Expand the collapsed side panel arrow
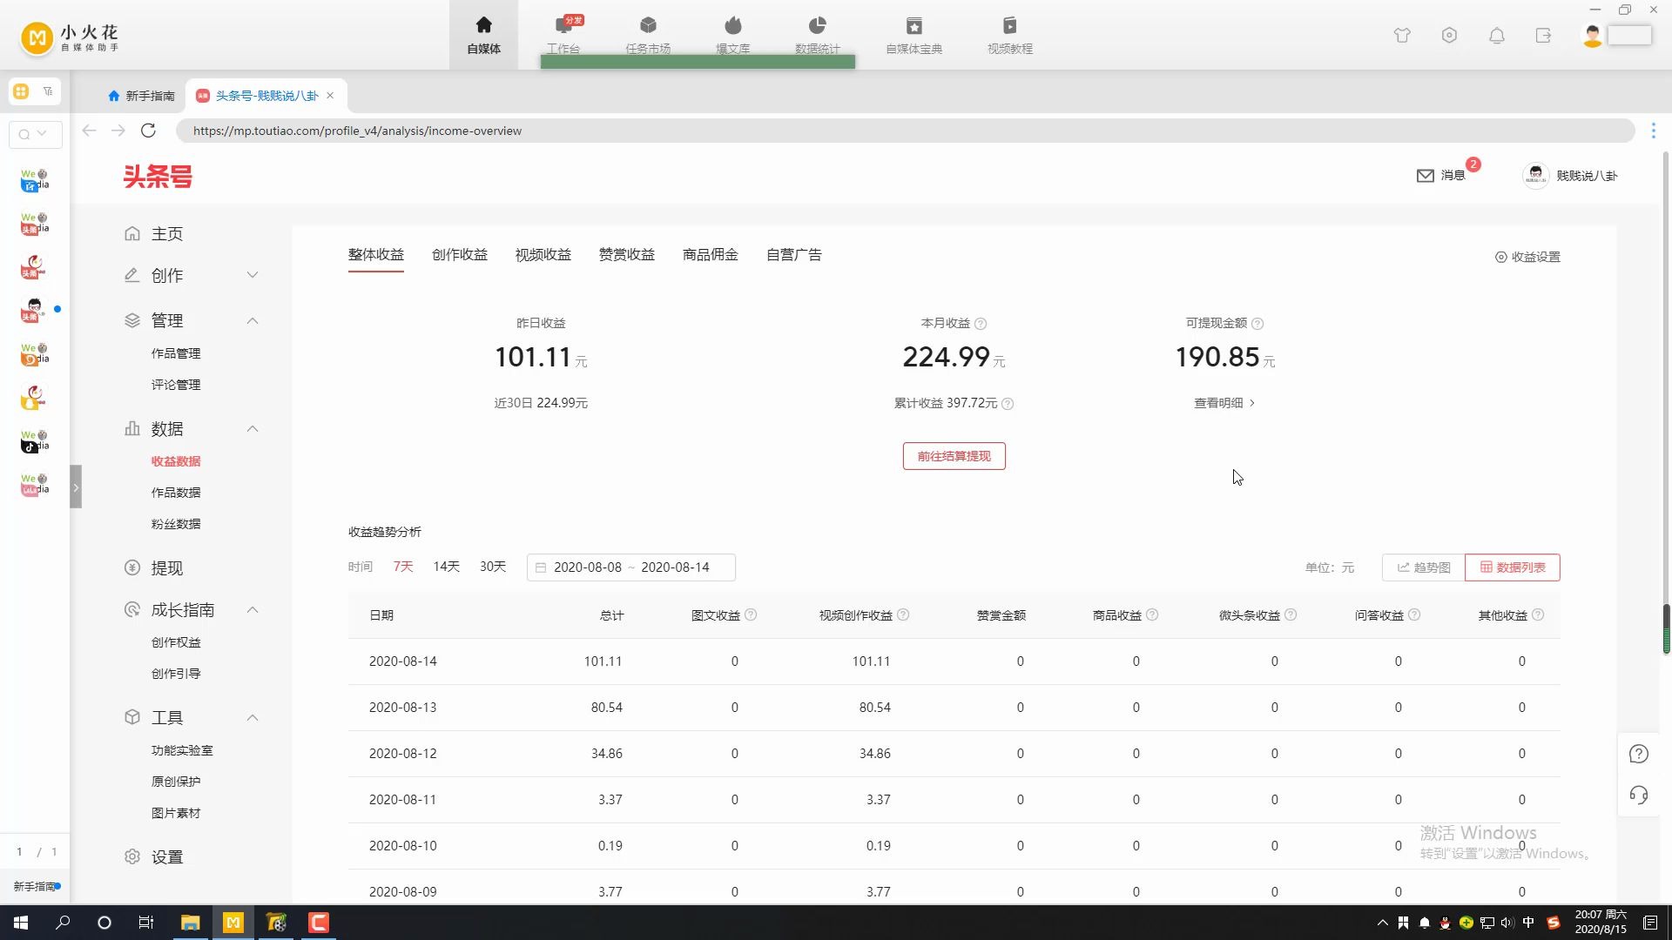The image size is (1672, 940). tap(76, 487)
